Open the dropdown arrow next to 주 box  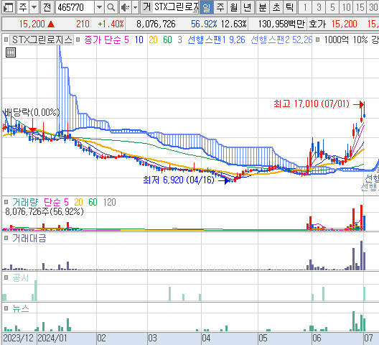pos(34,7)
